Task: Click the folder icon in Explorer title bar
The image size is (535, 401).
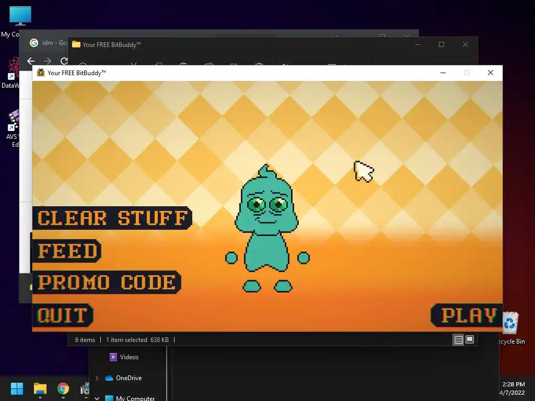Action: click(76, 45)
